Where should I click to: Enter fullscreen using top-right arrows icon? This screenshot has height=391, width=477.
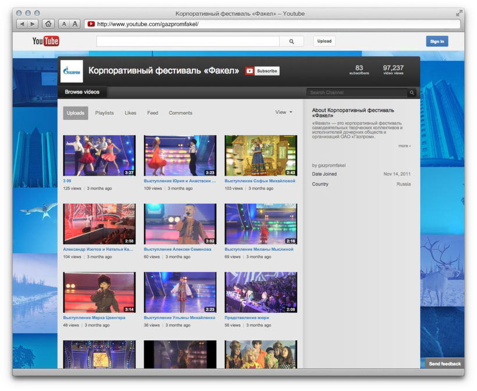[459, 13]
